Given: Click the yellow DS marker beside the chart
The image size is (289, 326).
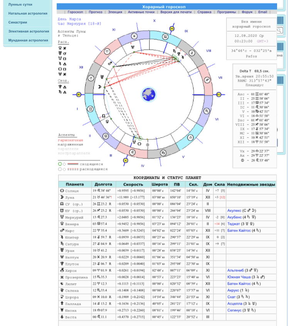Looking at the screenshot, I should 219,94.
